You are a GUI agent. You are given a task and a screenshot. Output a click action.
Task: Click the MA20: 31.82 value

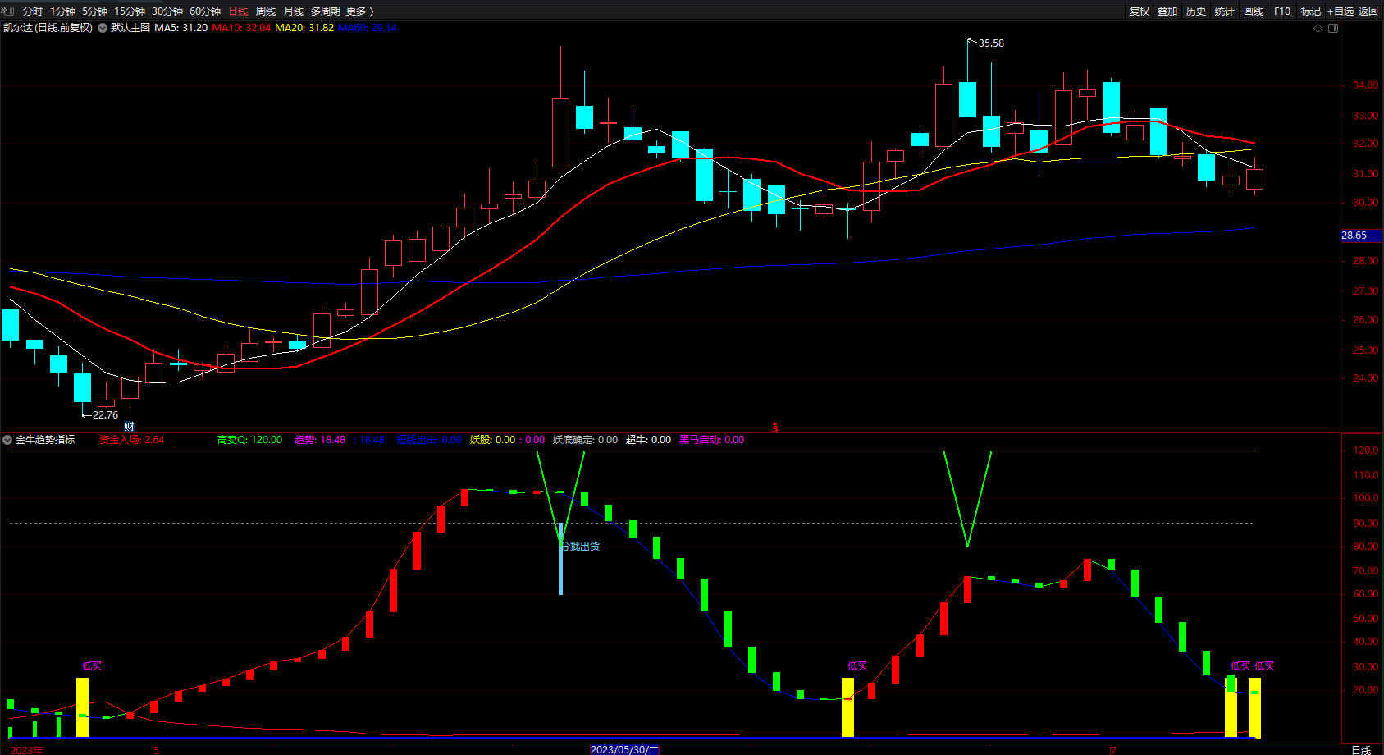pos(304,28)
